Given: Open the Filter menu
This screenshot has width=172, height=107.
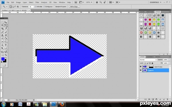Looking at the screenshot, I should click(x=37, y=2).
